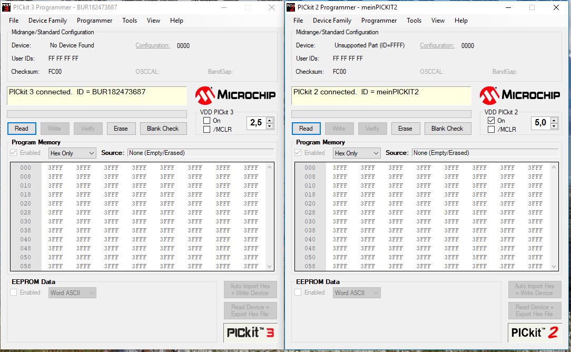Click the Source field in the PICkit 3 window
Image resolution: width=571 pixels, height=352 pixels.
pyautogui.click(x=201, y=153)
